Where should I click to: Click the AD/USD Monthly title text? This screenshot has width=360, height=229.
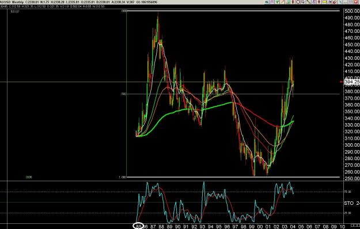coord(12,2)
